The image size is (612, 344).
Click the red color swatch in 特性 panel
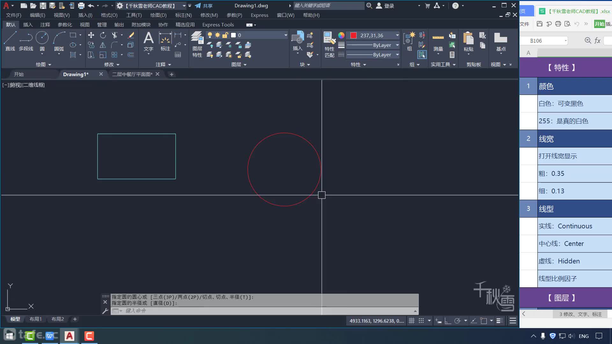pyautogui.click(x=353, y=35)
